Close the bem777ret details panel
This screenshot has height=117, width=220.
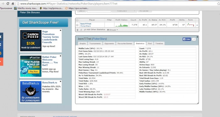pyautogui.click(x=197, y=37)
